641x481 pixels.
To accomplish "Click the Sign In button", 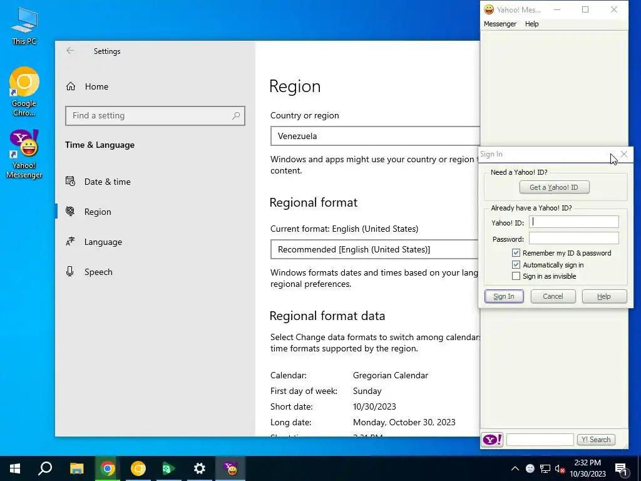I will 504,296.
